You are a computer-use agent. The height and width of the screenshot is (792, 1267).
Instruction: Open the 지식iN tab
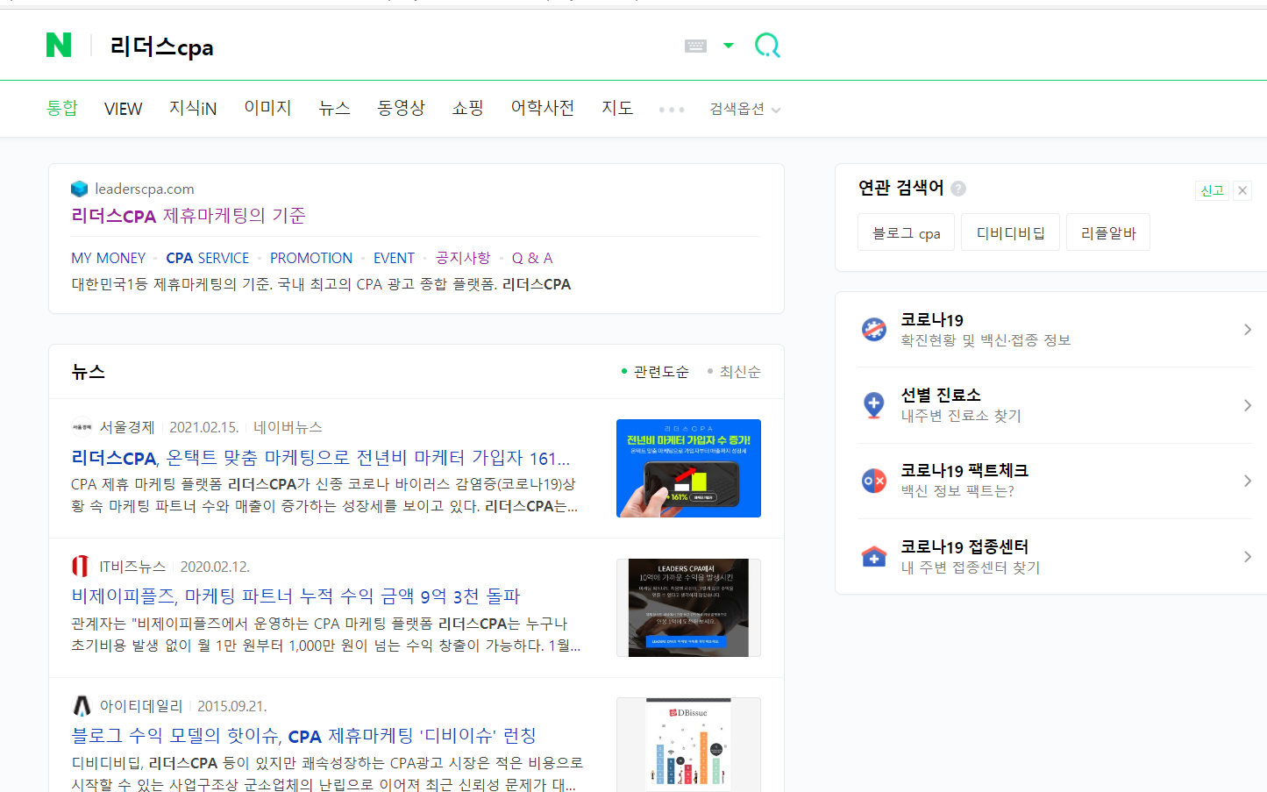193,108
